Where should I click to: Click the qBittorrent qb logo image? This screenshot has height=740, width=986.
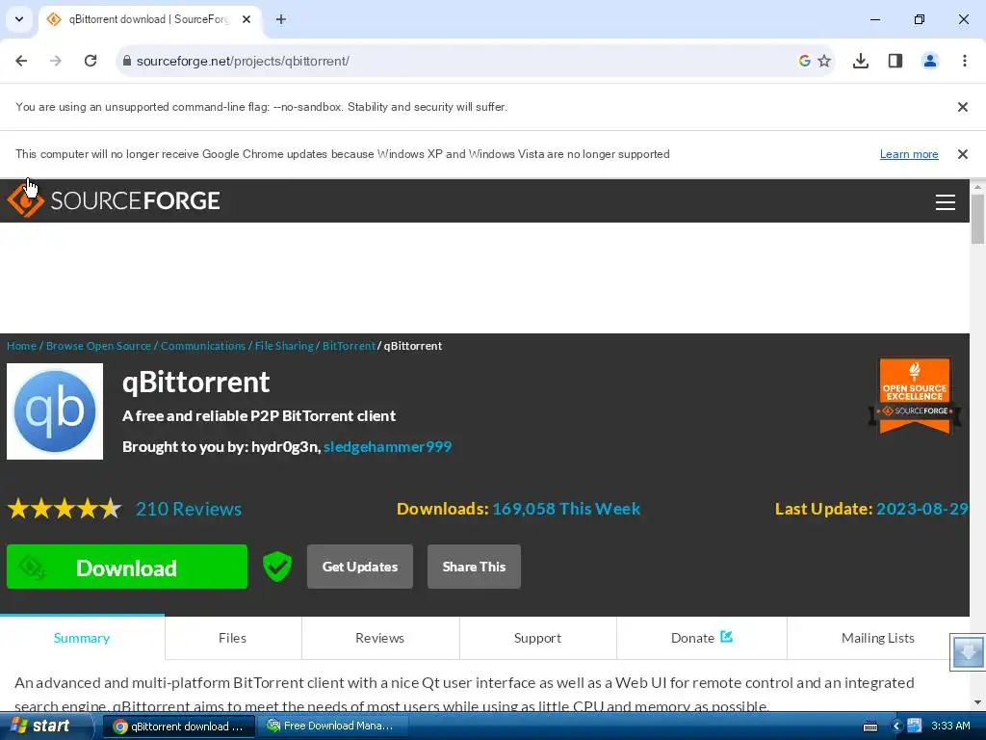(x=55, y=411)
